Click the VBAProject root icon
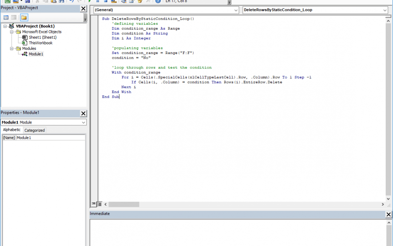This screenshot has height=246, width=393. 12,26
